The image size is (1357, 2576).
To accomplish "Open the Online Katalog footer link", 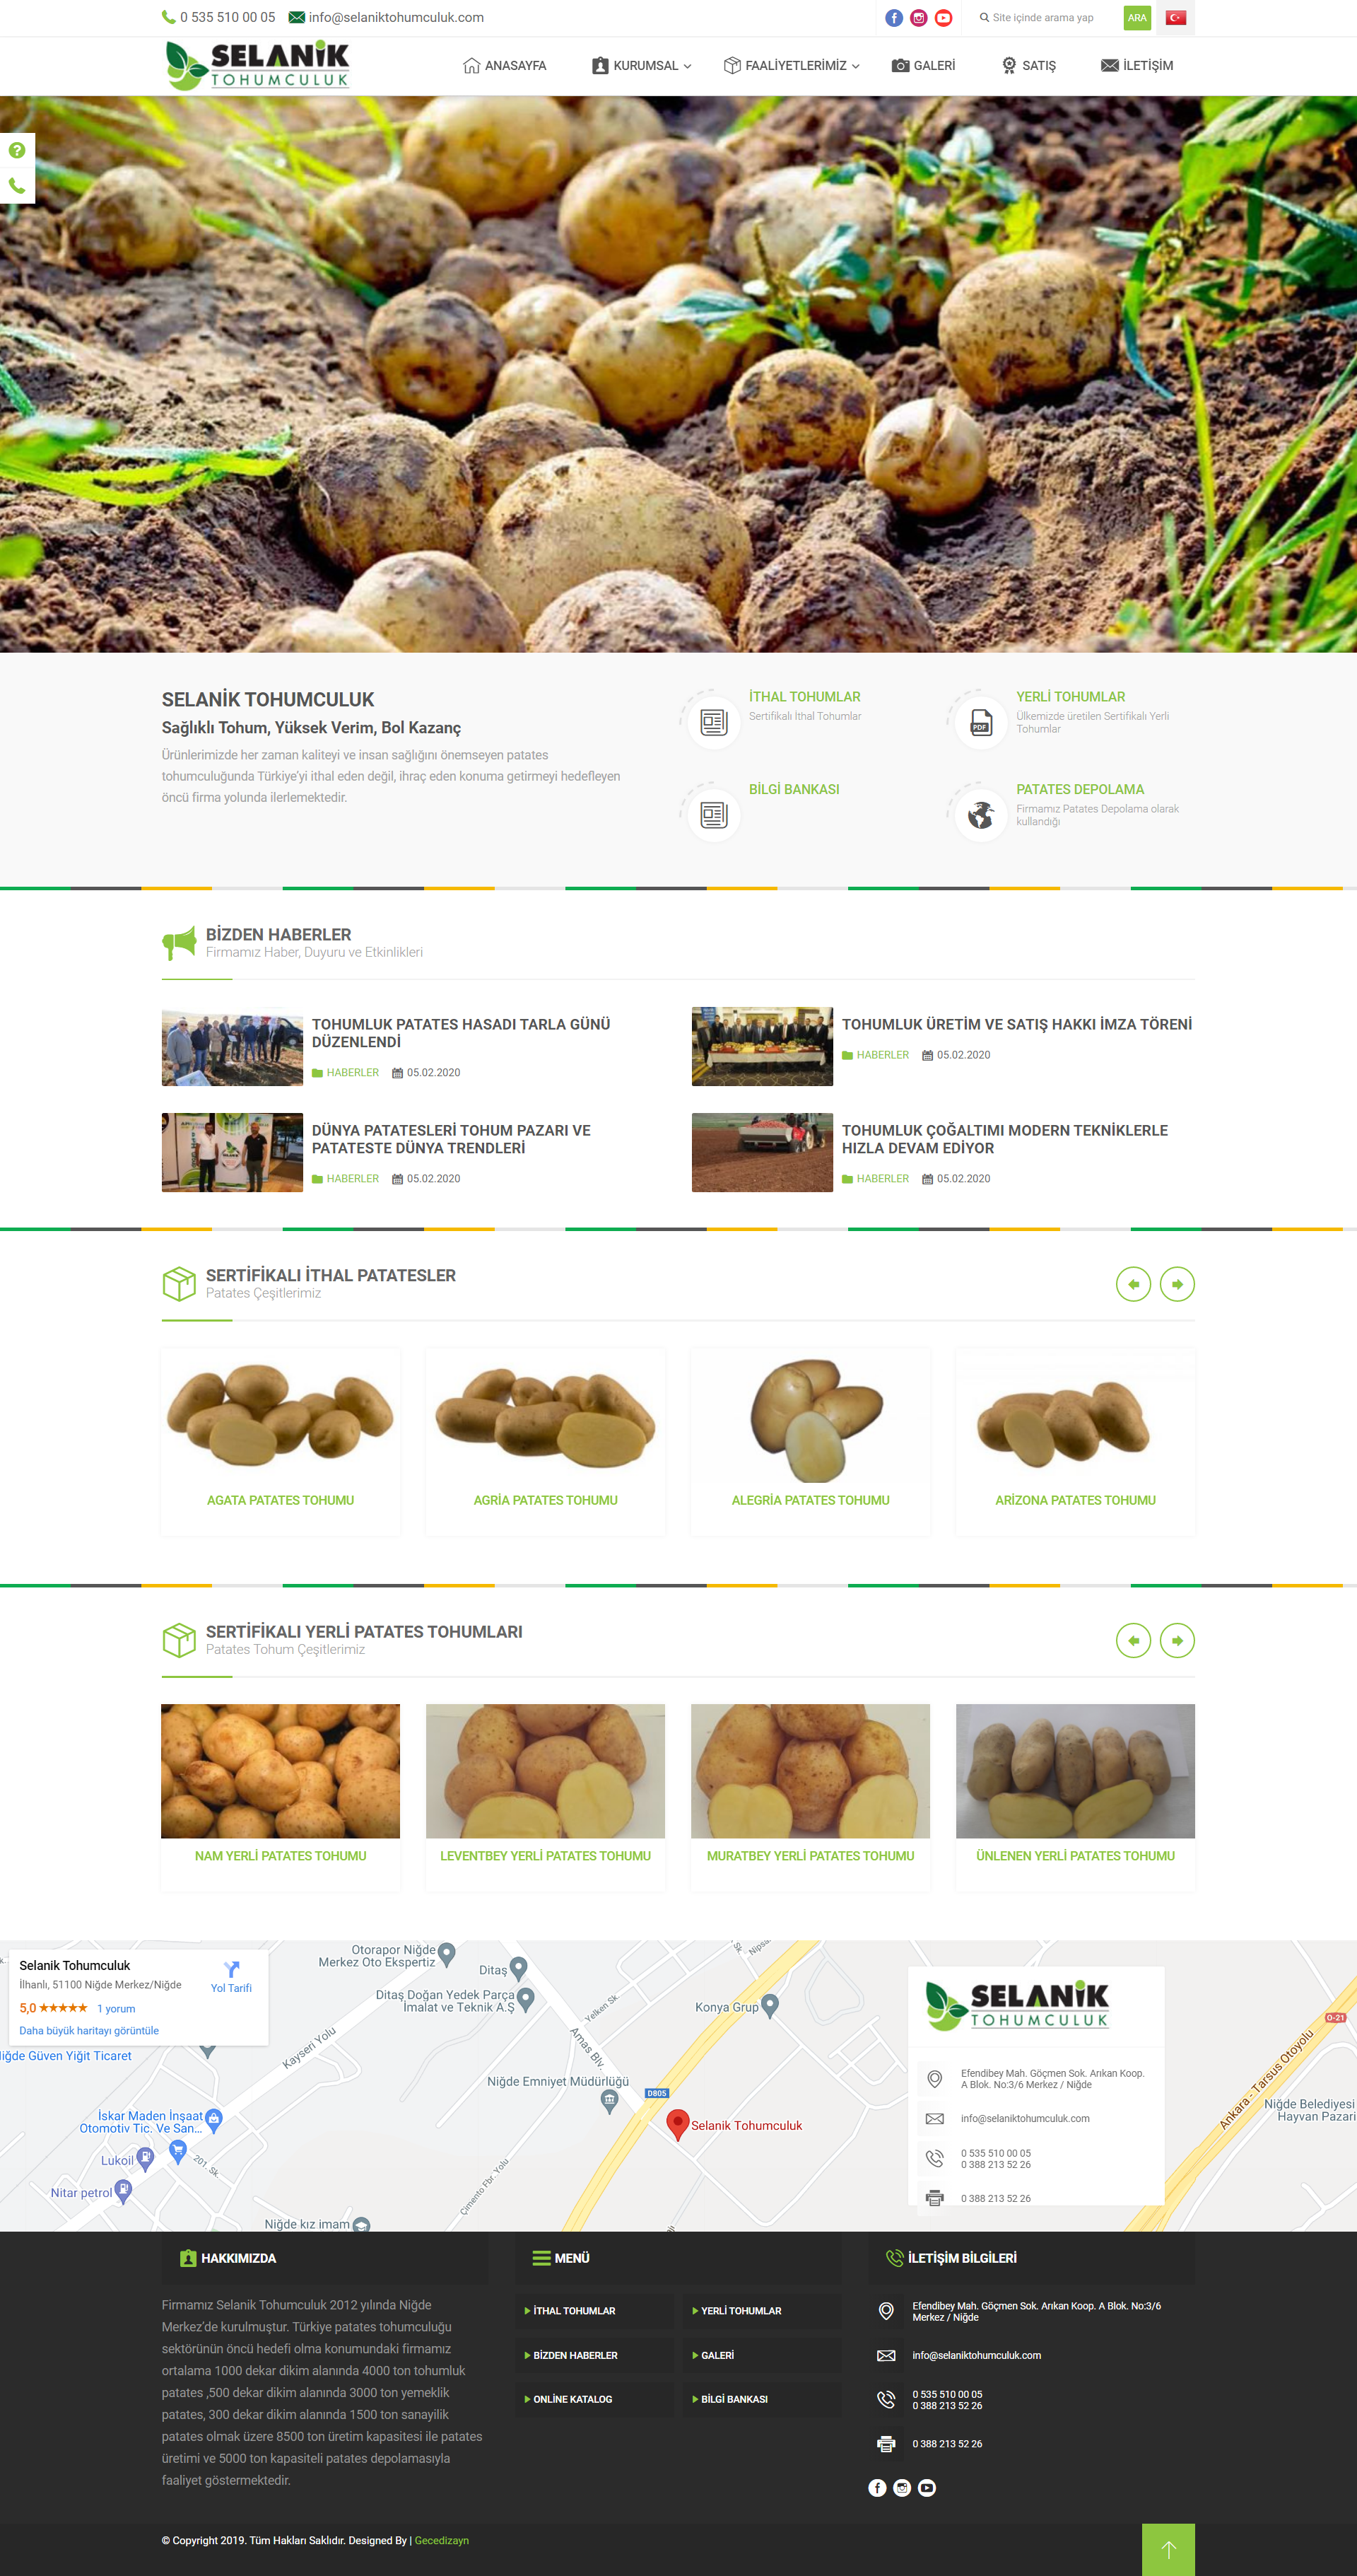I will (x=572, y=2399).
